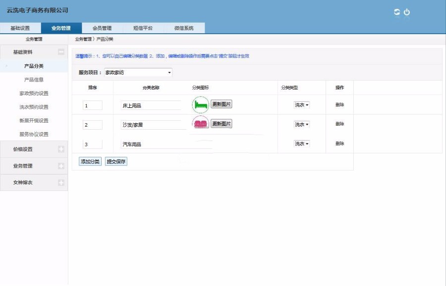Open 服务协议设置 in the sidebar
The width and height of the screenshot is (446, 286).
34,134
